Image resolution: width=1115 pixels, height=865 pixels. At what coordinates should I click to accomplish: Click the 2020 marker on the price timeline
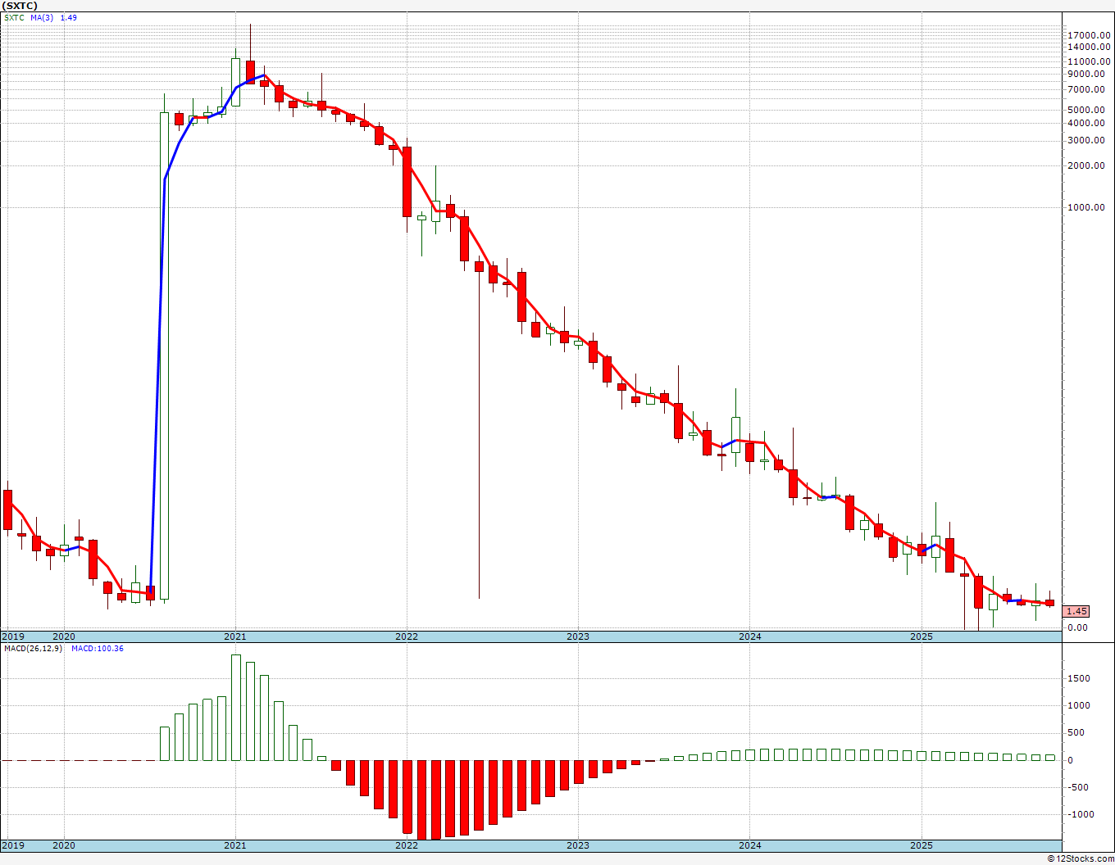tap(63, 636)
